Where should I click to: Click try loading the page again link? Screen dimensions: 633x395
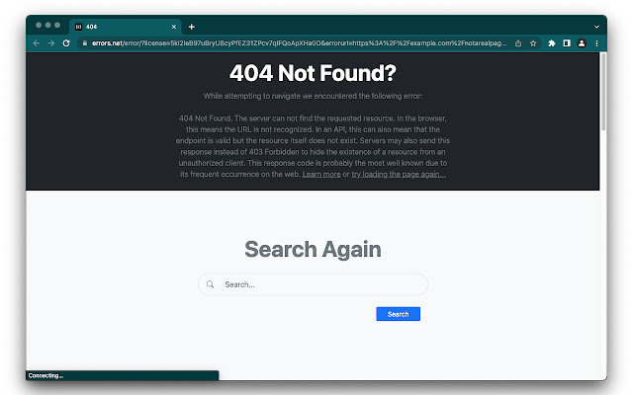point(399,175)
